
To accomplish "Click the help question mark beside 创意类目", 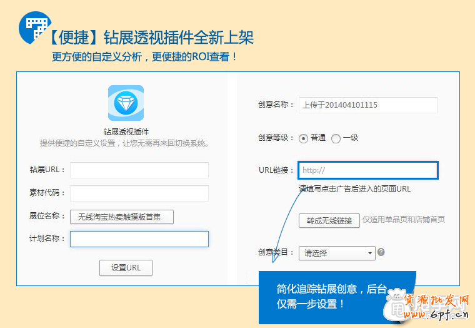I will 381,252.
